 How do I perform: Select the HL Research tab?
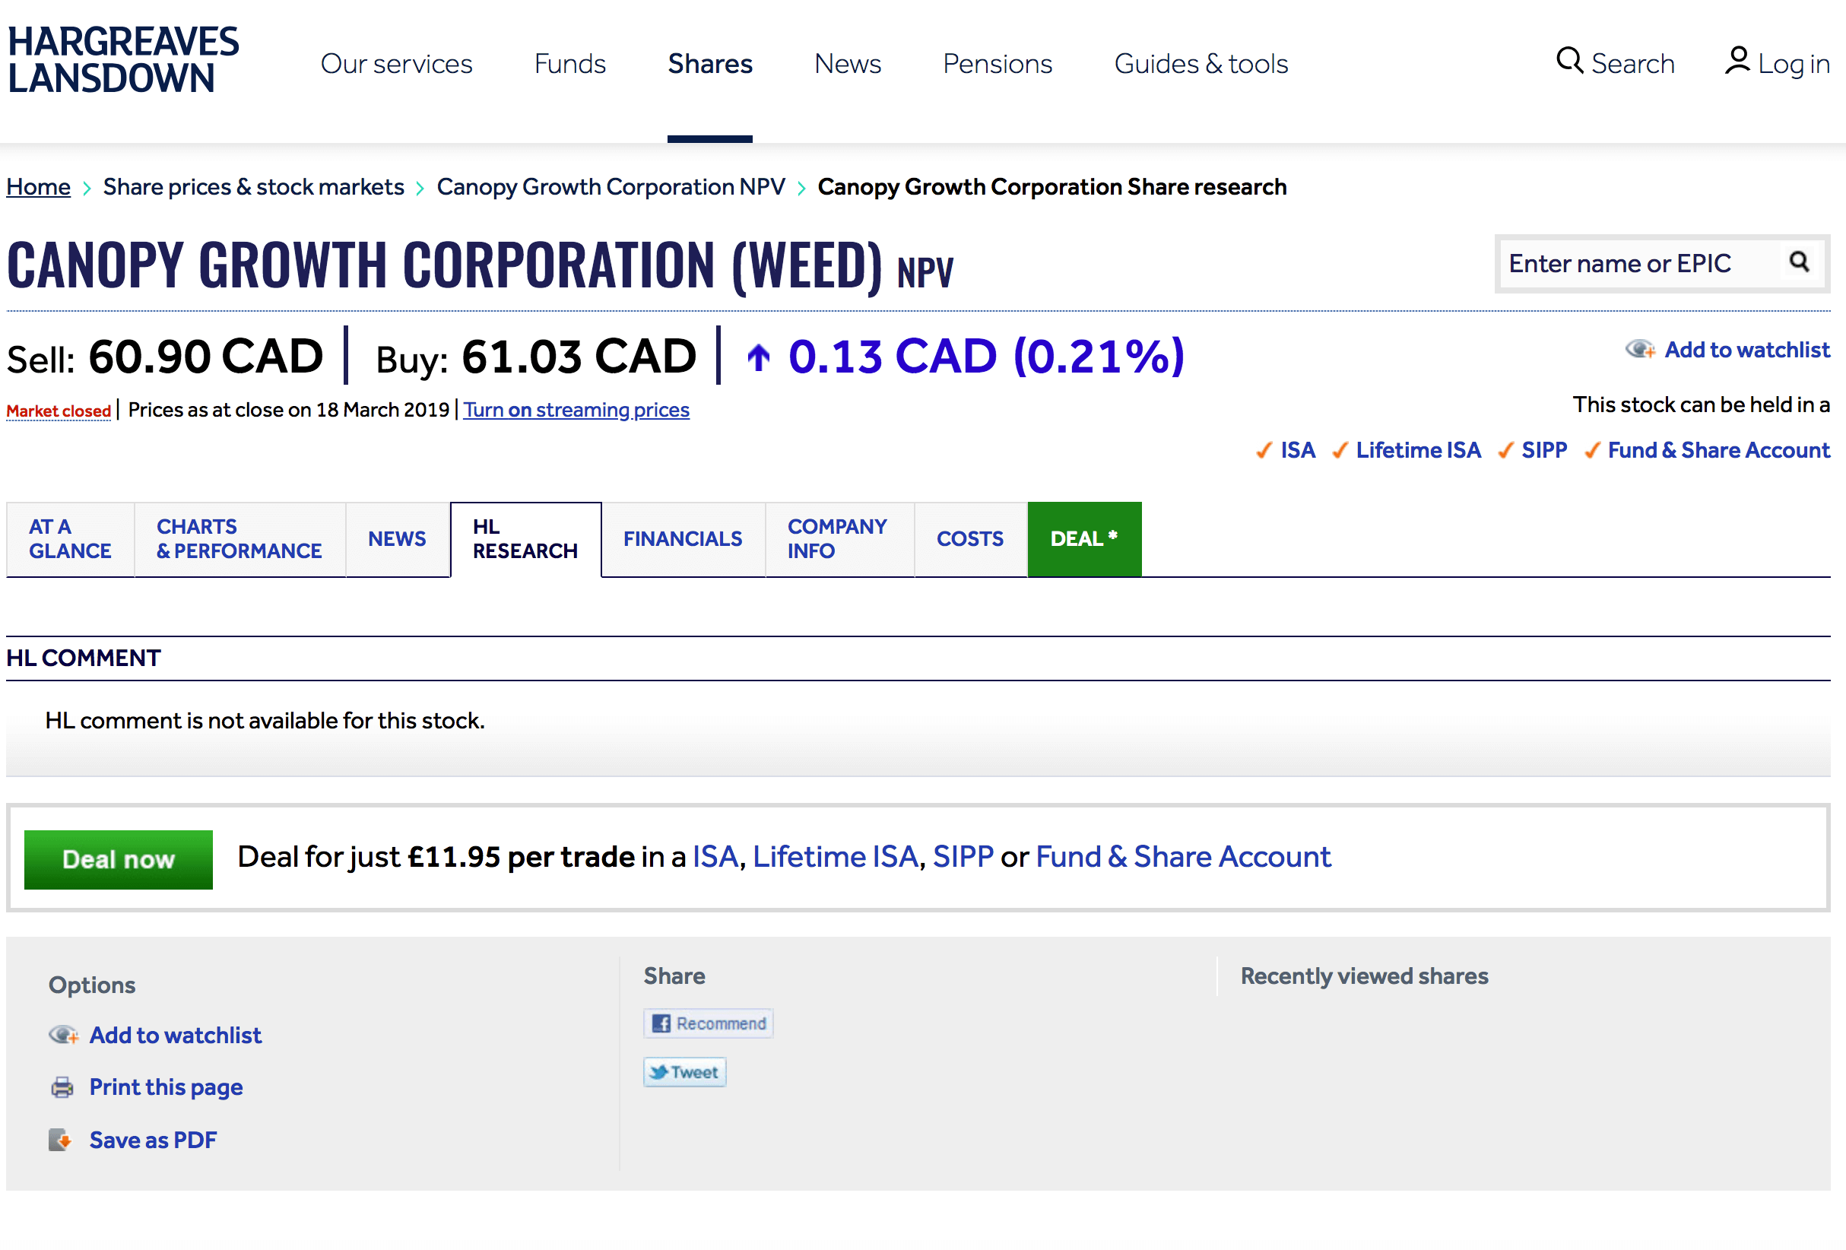coord(526,539)
